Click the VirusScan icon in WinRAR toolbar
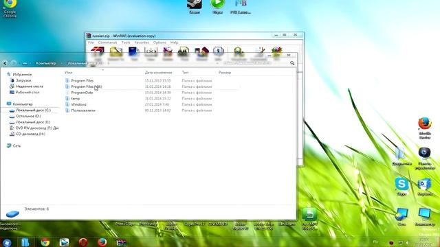The height and width of the screenshot is (247, 440). coord(239,52)
